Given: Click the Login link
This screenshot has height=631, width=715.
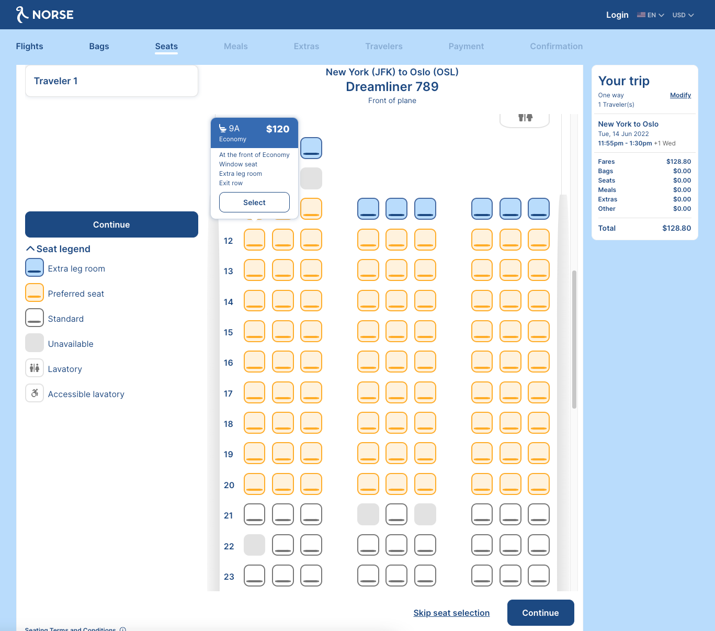Looking at the screenshot, I should click(617, 15).
